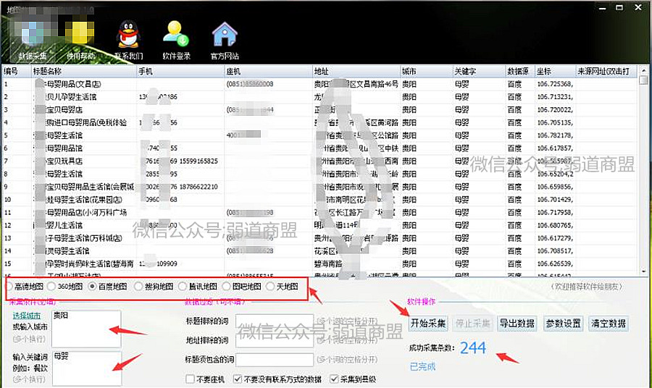This screenshot has width=652, height=388.
Task: Click the 清空数据 clear button
Action: click(609, 323)
